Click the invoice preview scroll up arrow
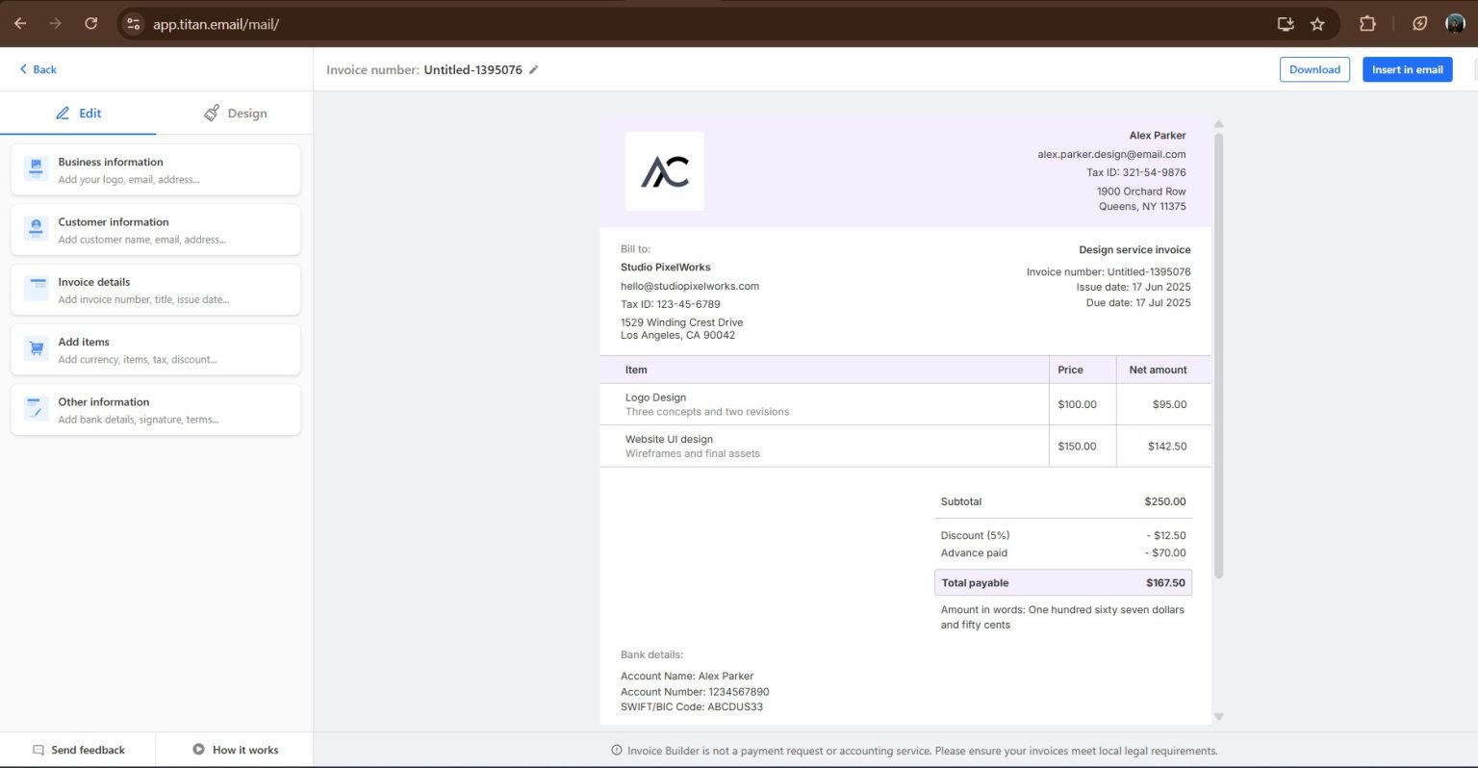This screenshot has width=1478, height=768. (1218, 124)
